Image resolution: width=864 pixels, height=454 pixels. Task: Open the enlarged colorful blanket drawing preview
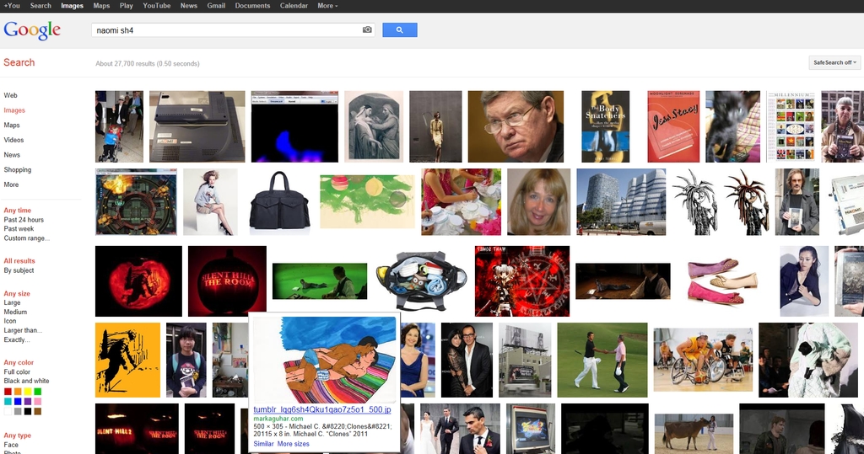[x=325, y=360]
